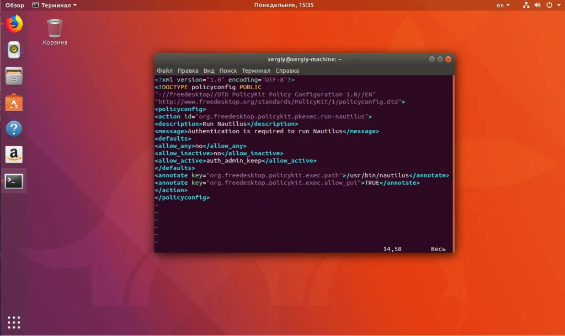The width and height of the screenshot is (565, 336).
Task: Open the Терминал menu in window
Action: click(256, 71)
